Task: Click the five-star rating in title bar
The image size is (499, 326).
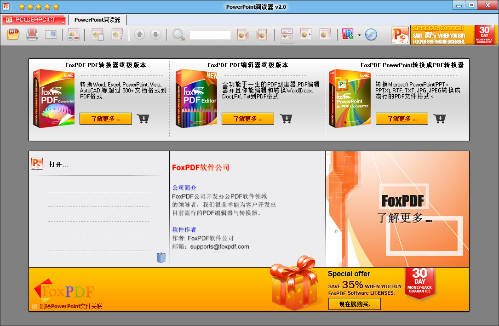Action: pyautogui.click(x=39, y=7)
